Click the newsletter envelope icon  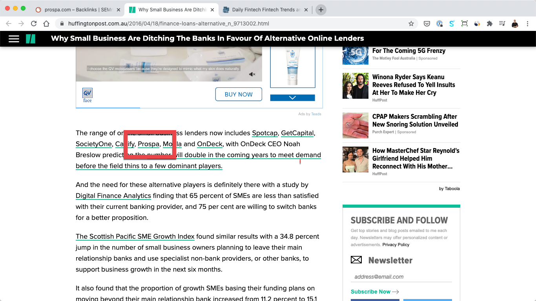(x=356, y=260)
